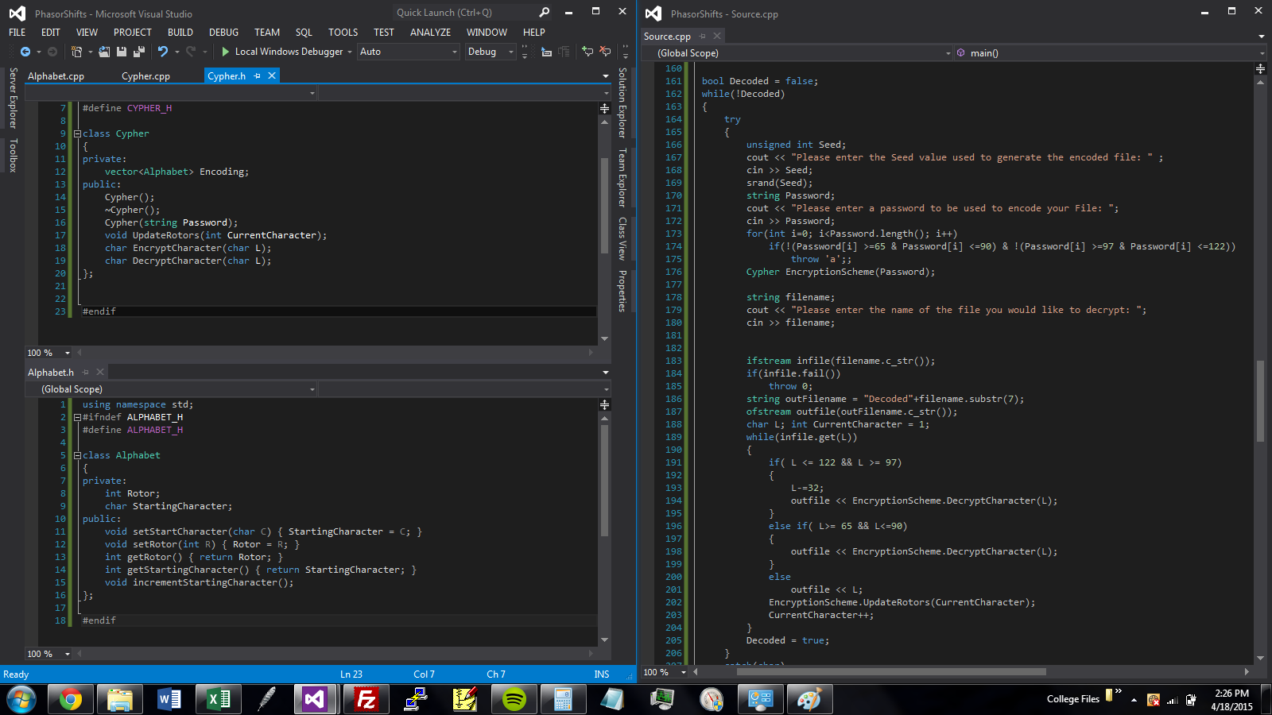Toggle pin on the Cypher.h tab

click(x=257, y=76)
